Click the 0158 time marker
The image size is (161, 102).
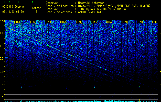coord(125,22)
